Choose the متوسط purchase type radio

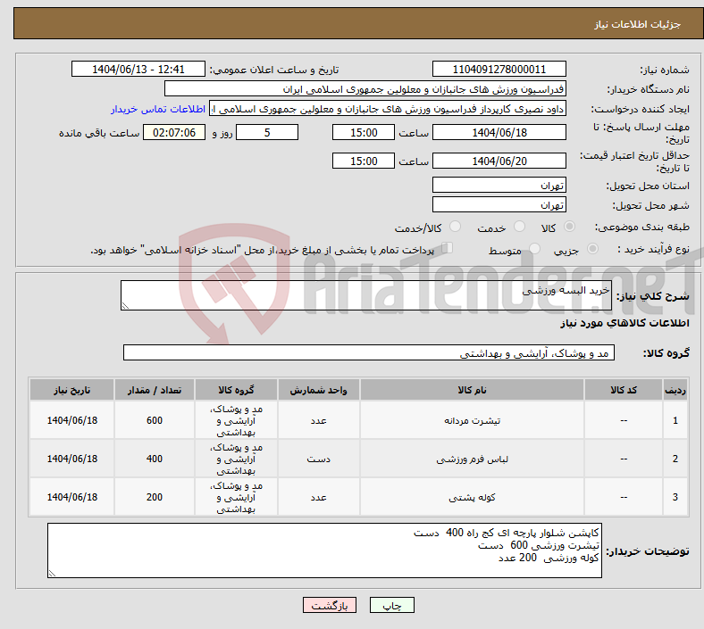534,249
